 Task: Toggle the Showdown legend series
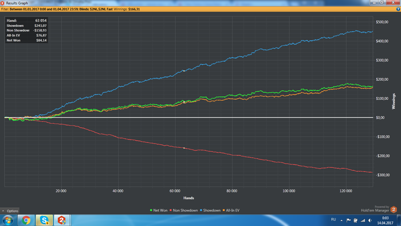[210, 211]
